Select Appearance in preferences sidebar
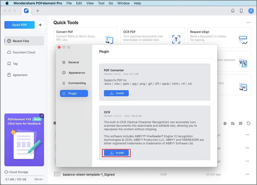Screen dimensions: 257x185 coord(74,73)
